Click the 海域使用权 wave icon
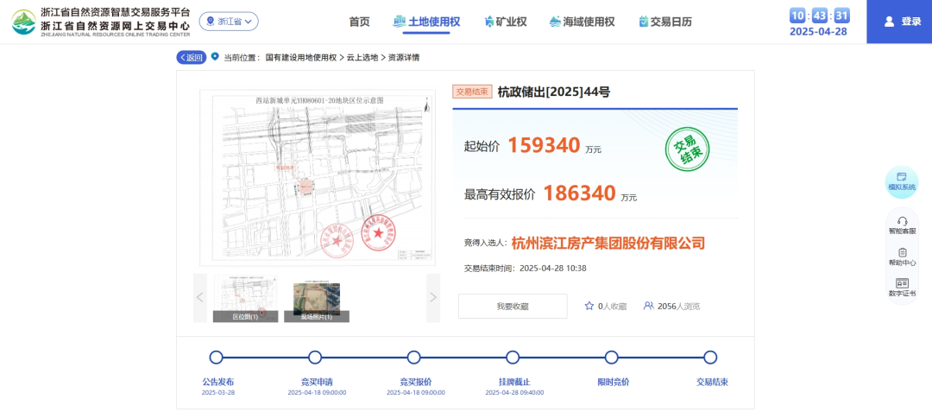932x412 pixels. pos(555,22)
